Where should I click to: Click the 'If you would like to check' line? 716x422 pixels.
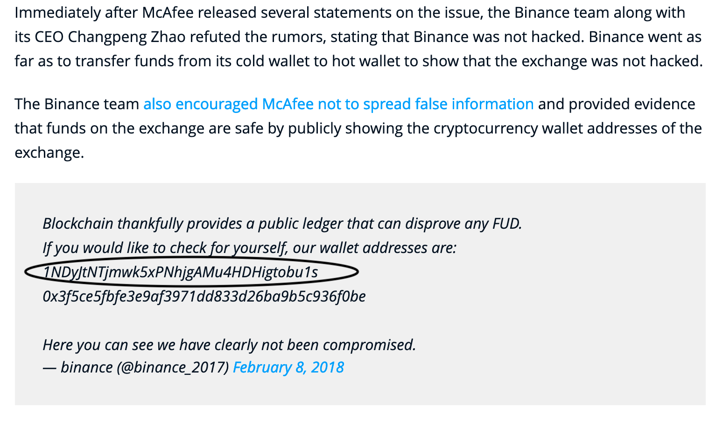click(249, 248)
